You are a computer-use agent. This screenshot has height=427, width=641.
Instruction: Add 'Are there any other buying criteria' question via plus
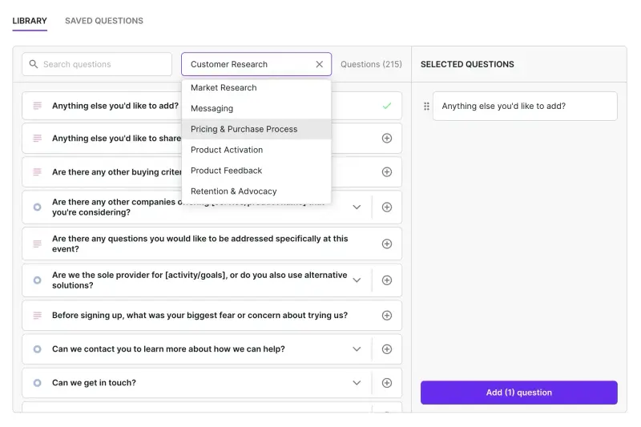click(387, 172)
